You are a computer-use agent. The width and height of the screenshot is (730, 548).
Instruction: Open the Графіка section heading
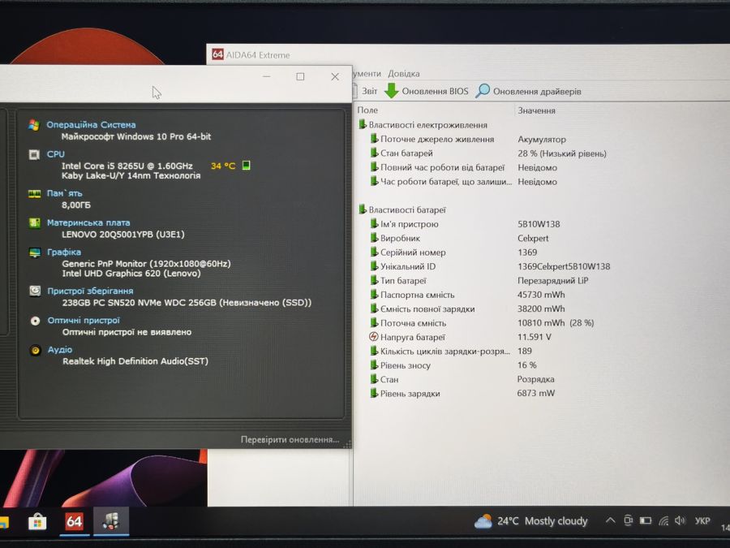click(64, 252)
